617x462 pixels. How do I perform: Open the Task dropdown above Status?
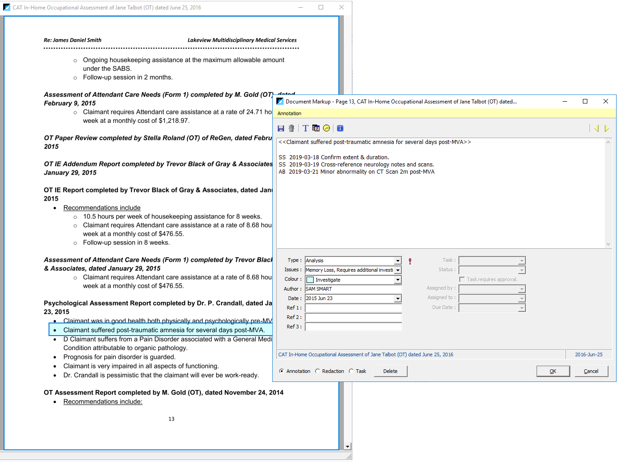click(x=522, y=260)
